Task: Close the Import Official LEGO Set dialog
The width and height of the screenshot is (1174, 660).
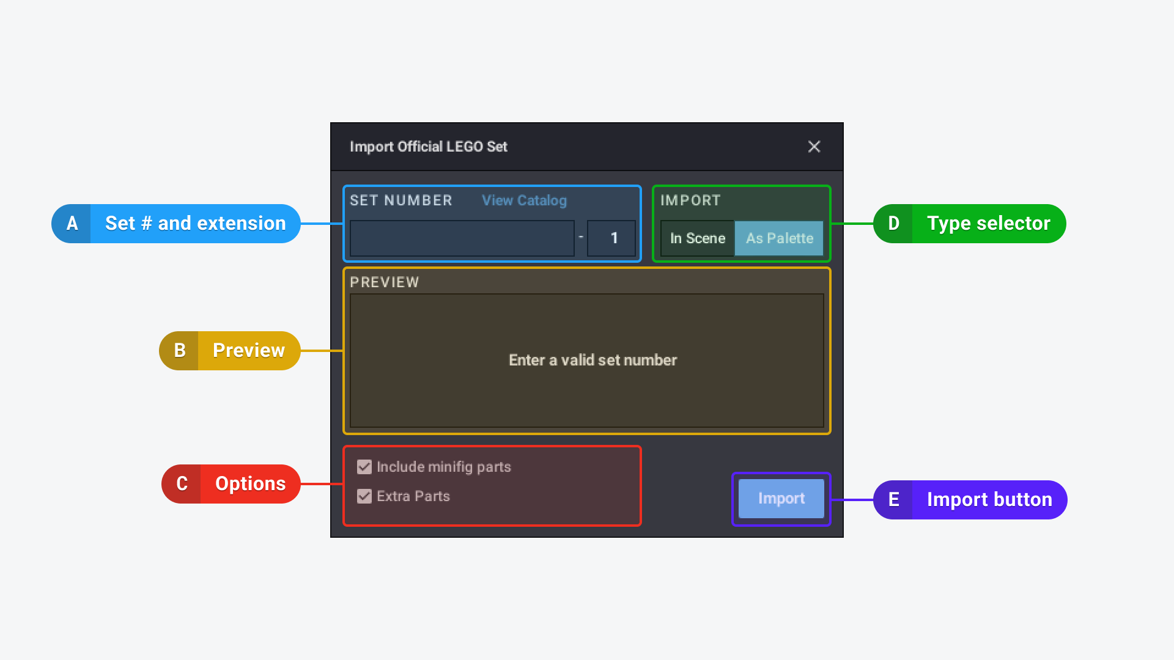Action: pos(814,147)
